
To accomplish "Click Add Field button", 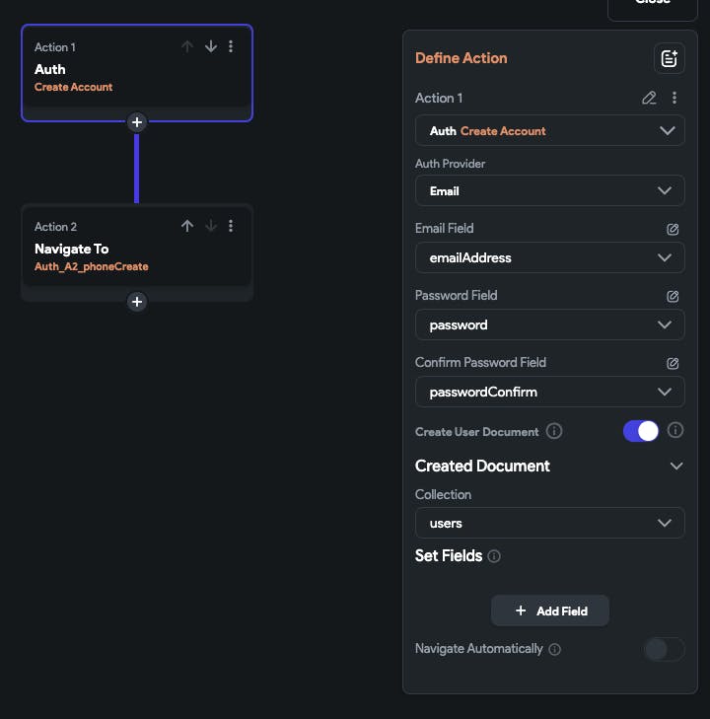I will tap(550, 611).
